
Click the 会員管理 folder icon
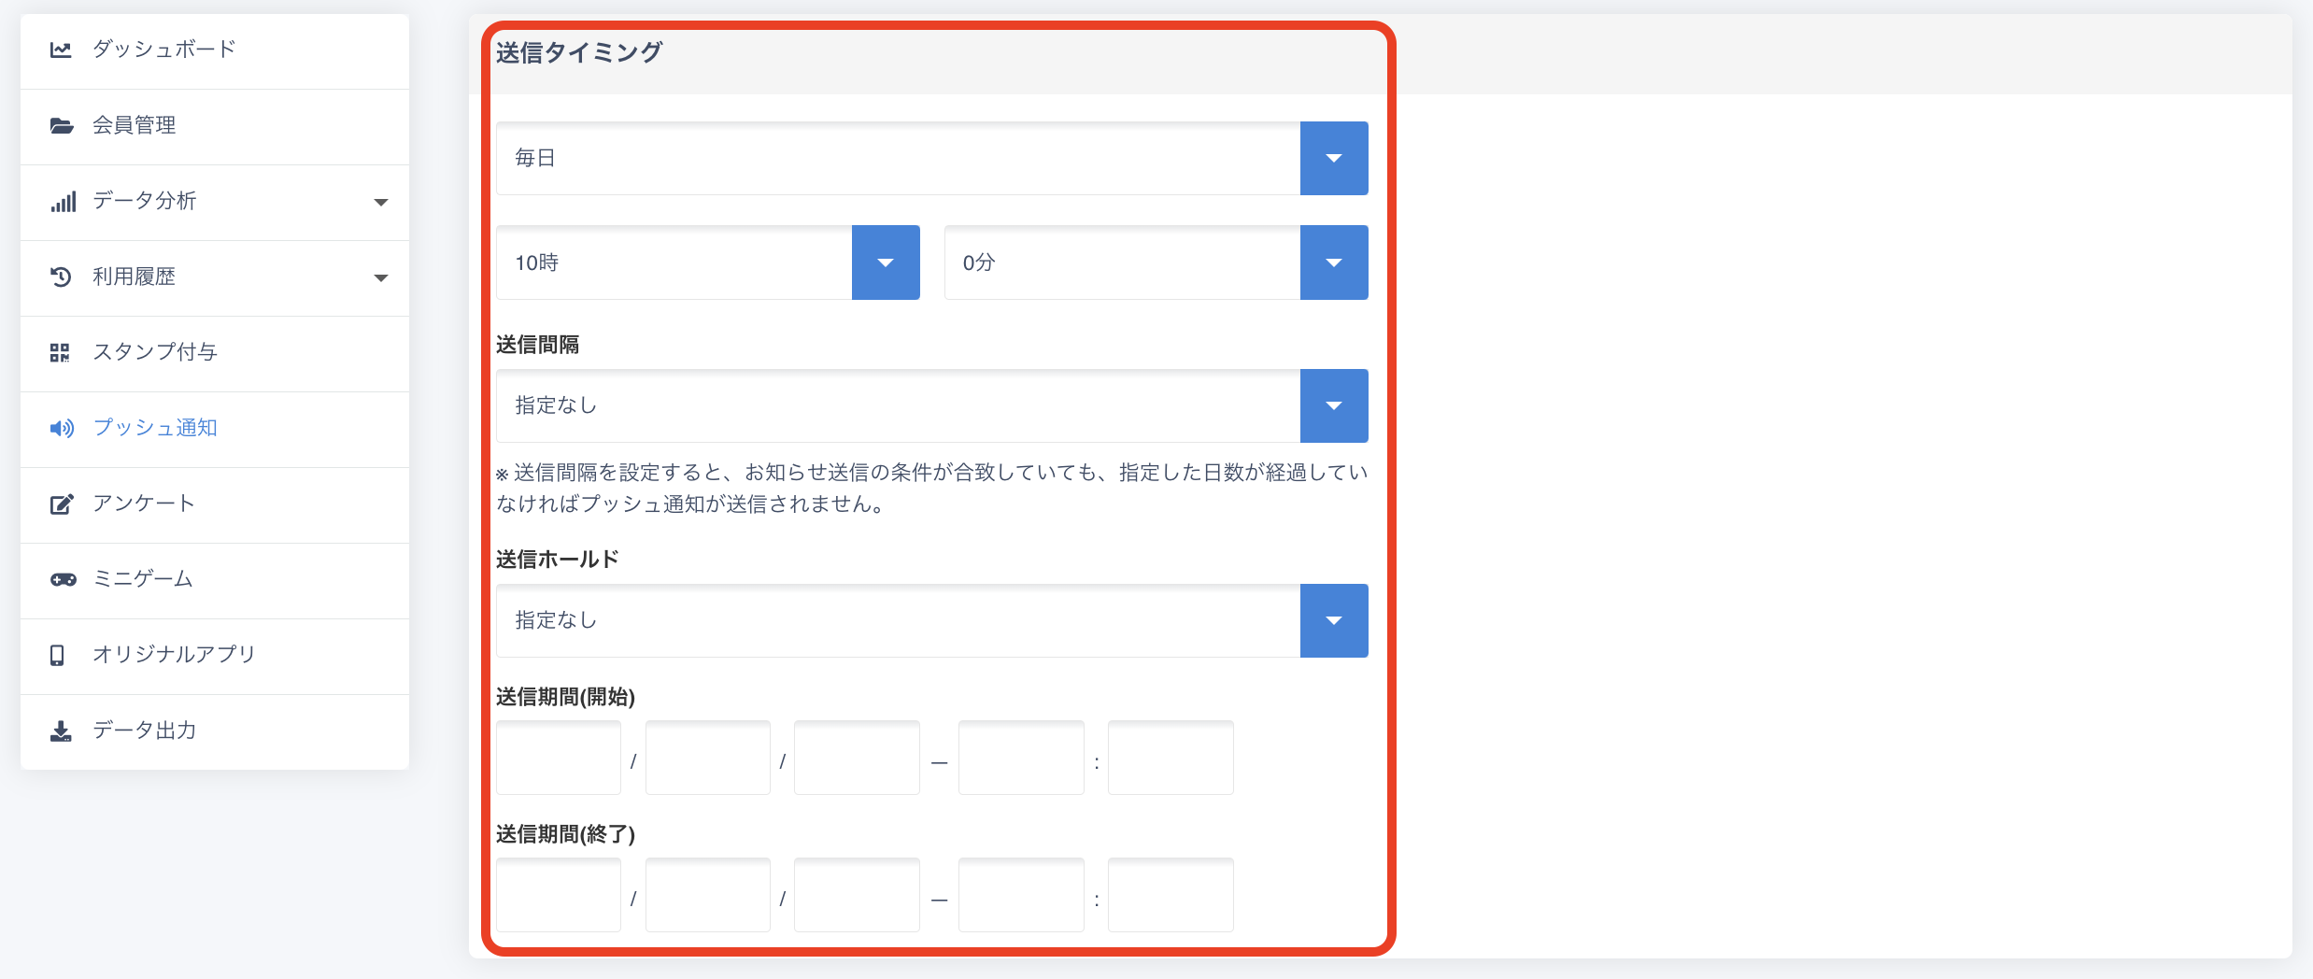(62, 125)
